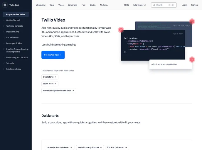Click the search magnifier icon
Viewport: 202px width, 150px height.
click(x=154, y=5)
